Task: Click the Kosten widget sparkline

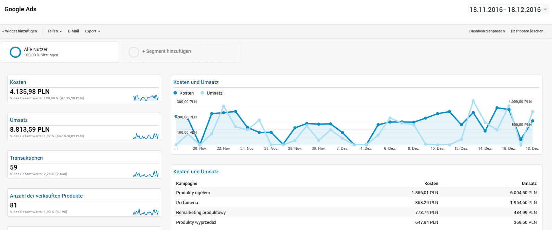Action: 146,98
